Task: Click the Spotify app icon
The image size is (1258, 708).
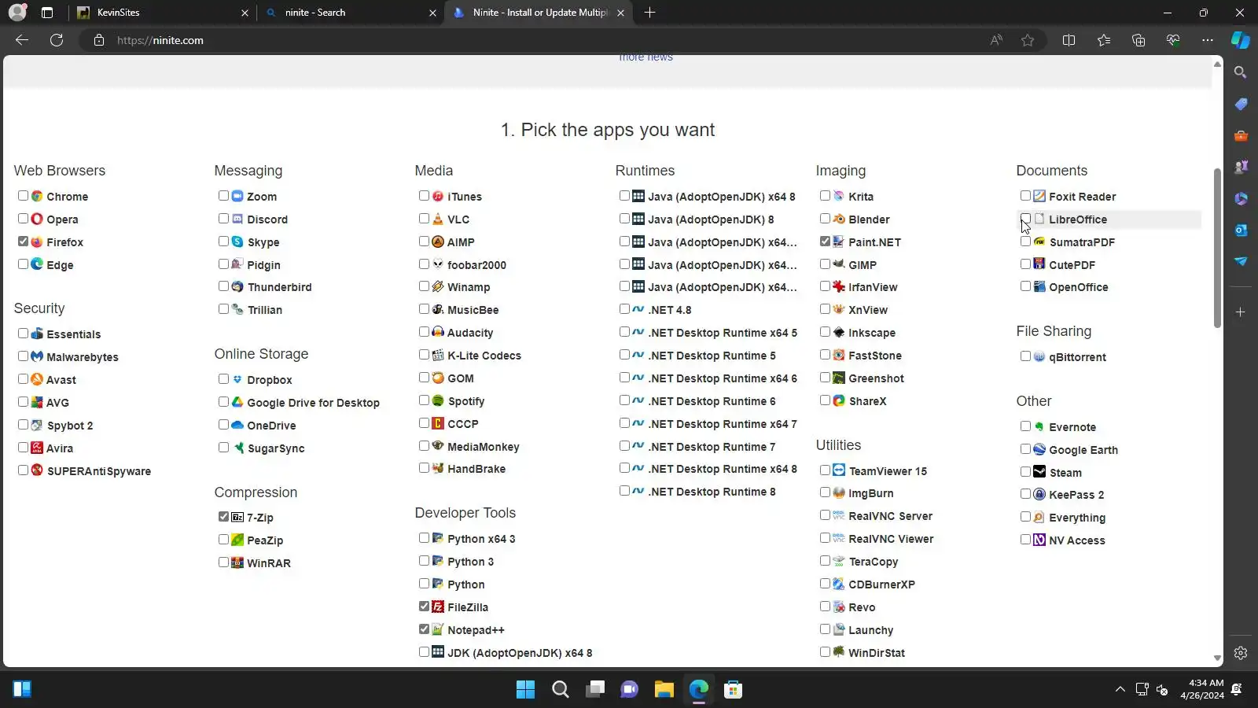Action: pyautogui.click(x=438, y=400)
